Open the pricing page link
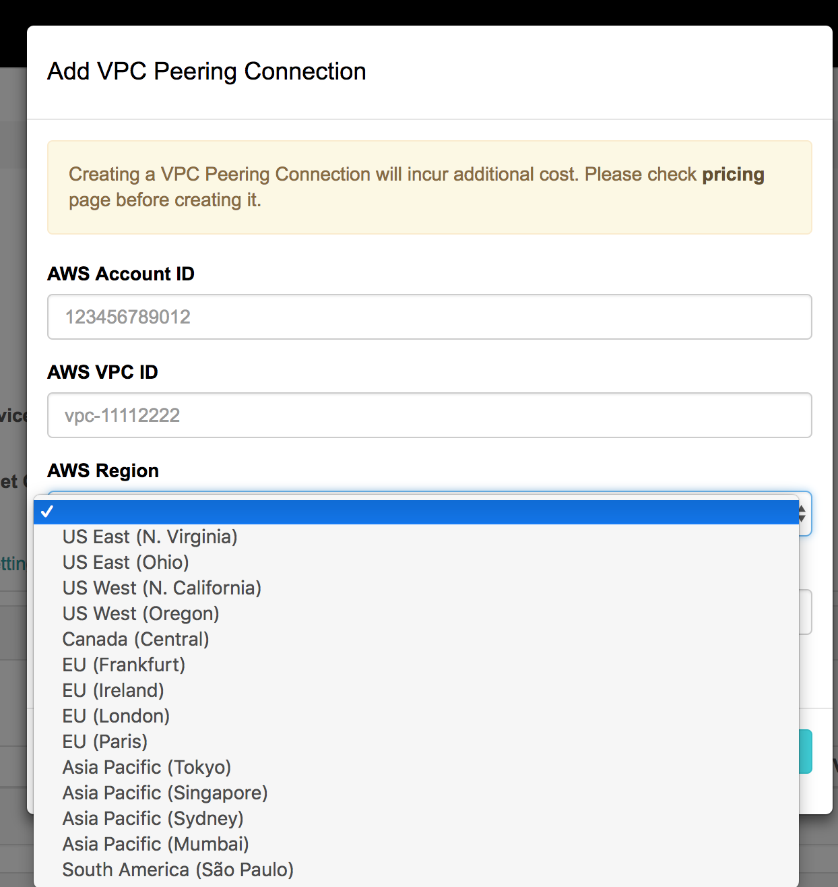The width and height of the screenshot is (838, 887). point(733,175)
